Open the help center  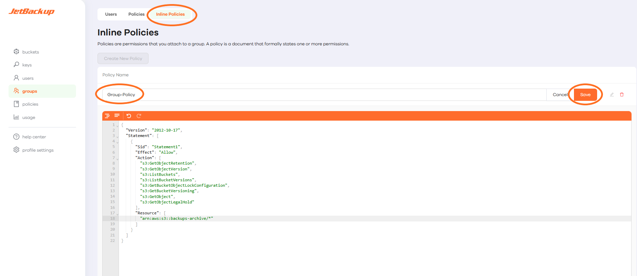(x=34, y=137)
